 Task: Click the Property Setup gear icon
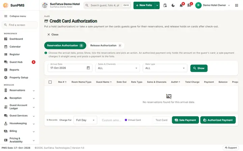tap(6, 78)
